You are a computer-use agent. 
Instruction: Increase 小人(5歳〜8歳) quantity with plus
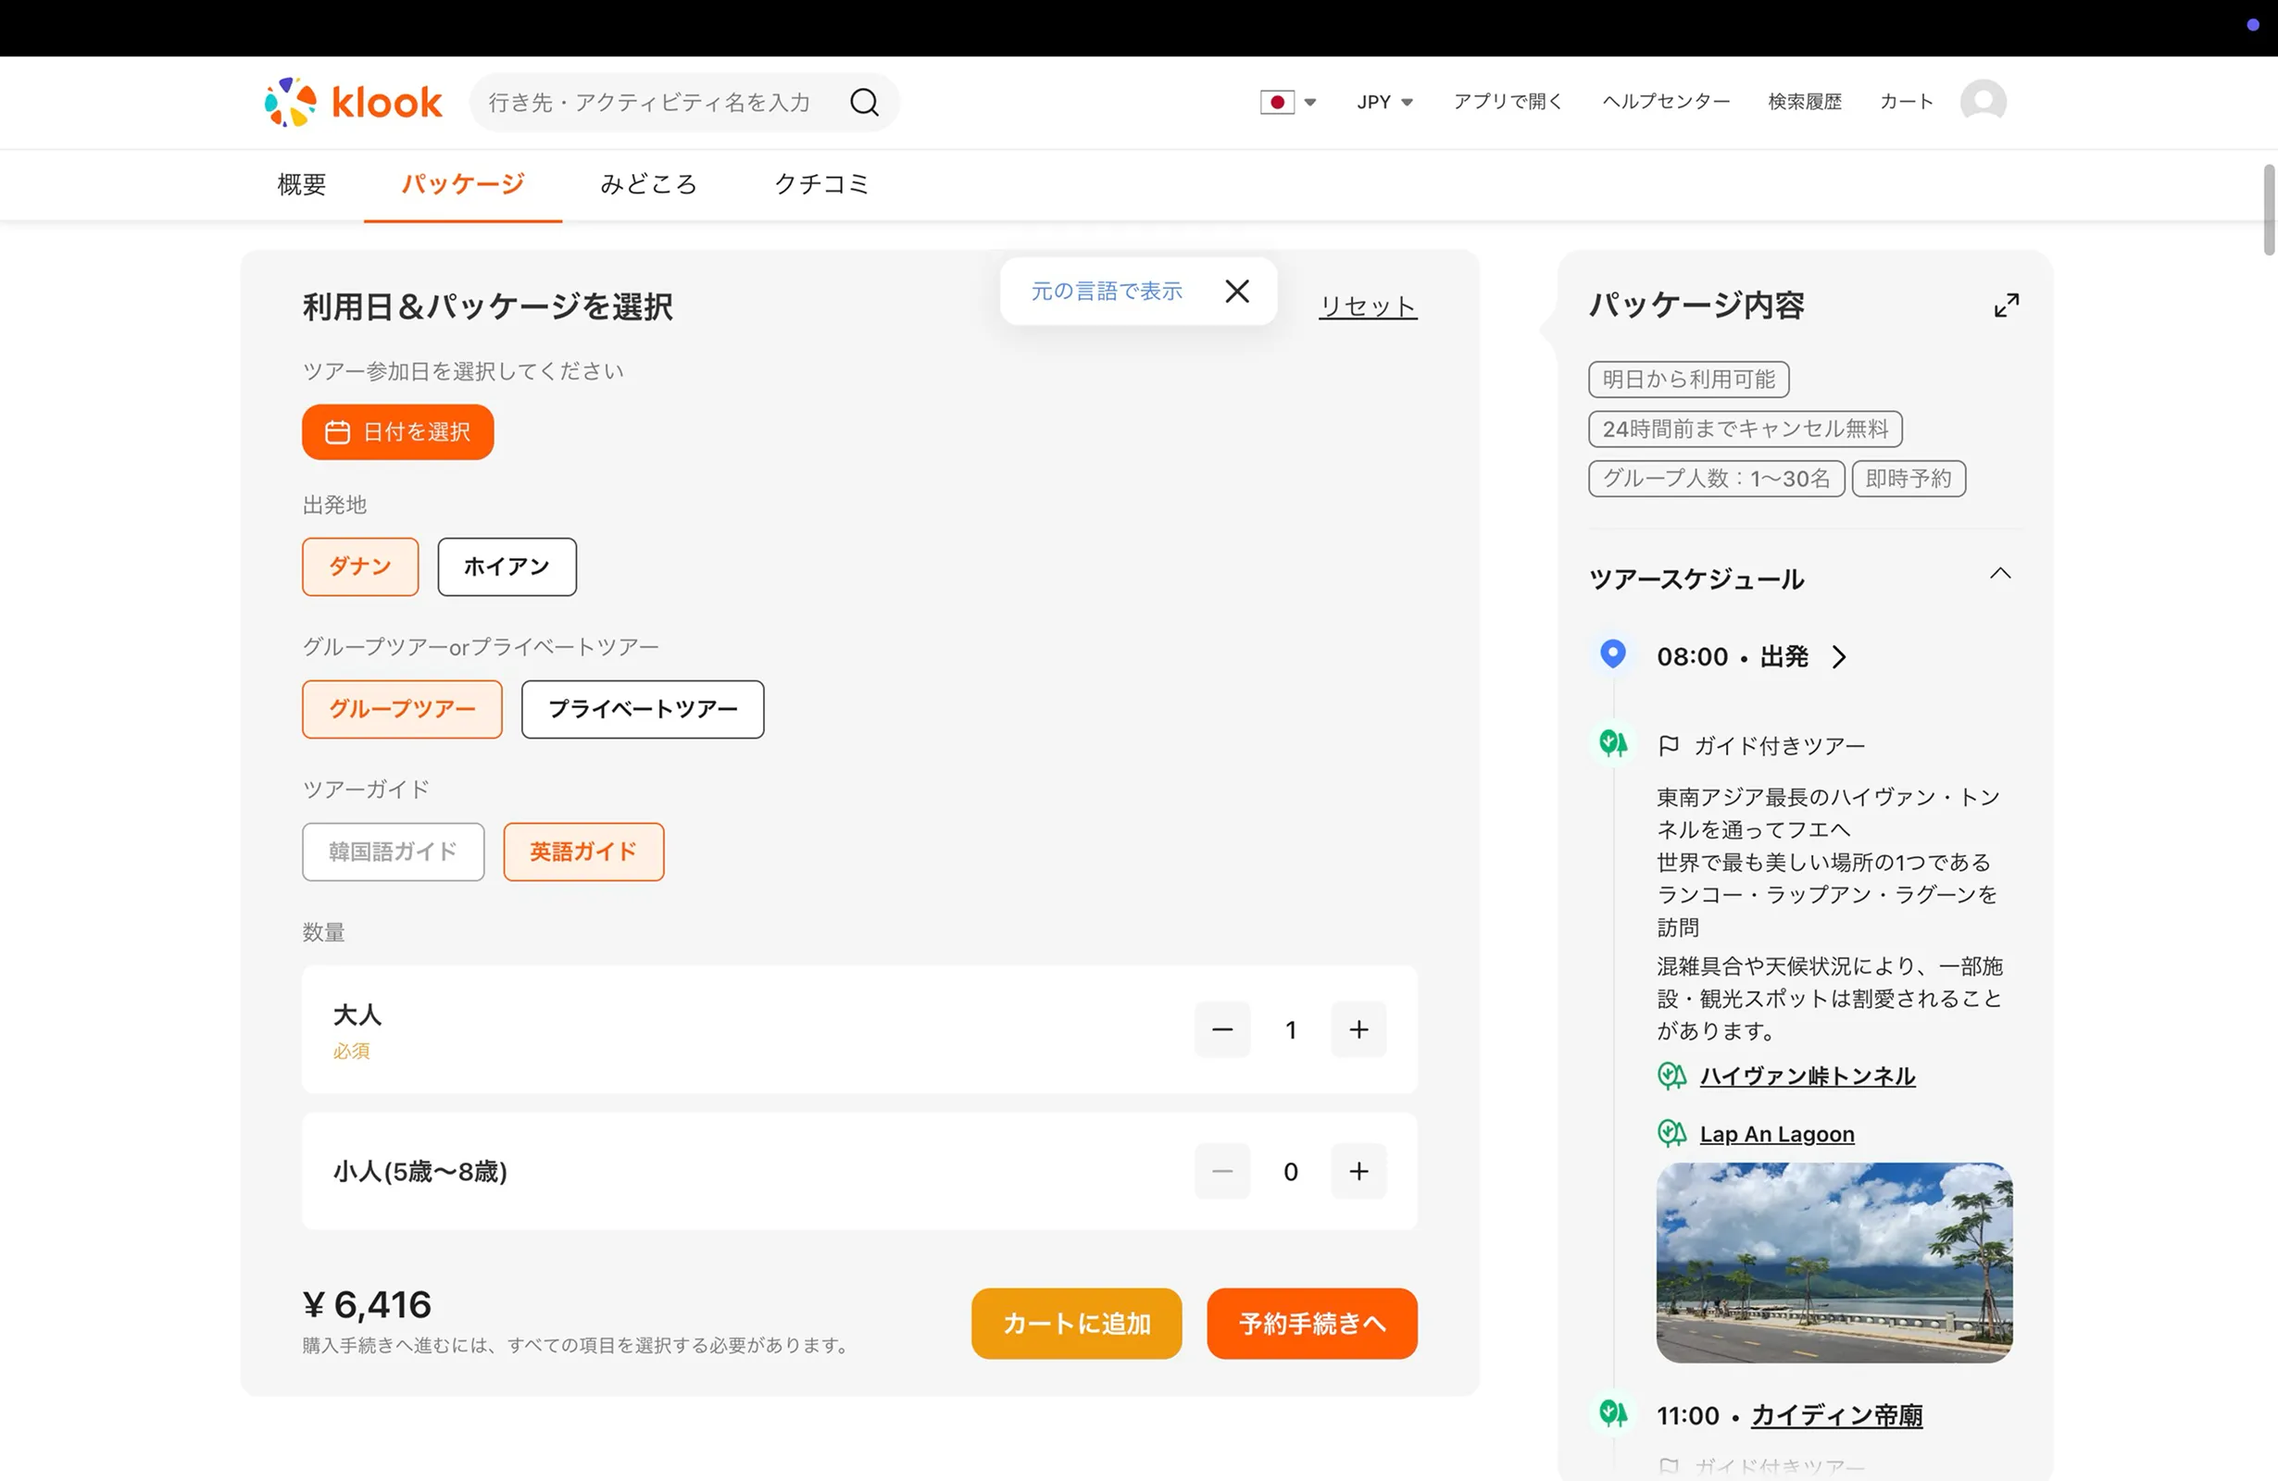1358,1171
